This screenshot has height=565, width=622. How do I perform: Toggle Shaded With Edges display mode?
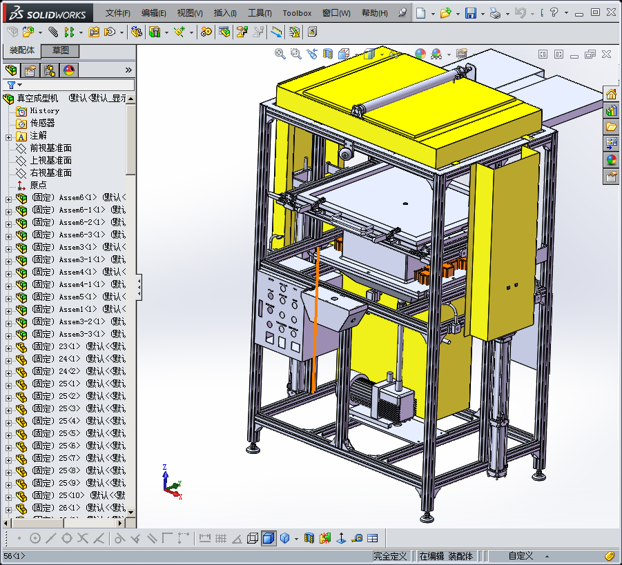pyautogui.click(x=269, y=538)
